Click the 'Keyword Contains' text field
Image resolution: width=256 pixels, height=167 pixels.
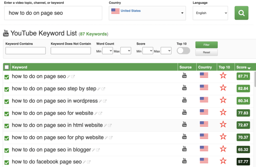pos(25,51)
